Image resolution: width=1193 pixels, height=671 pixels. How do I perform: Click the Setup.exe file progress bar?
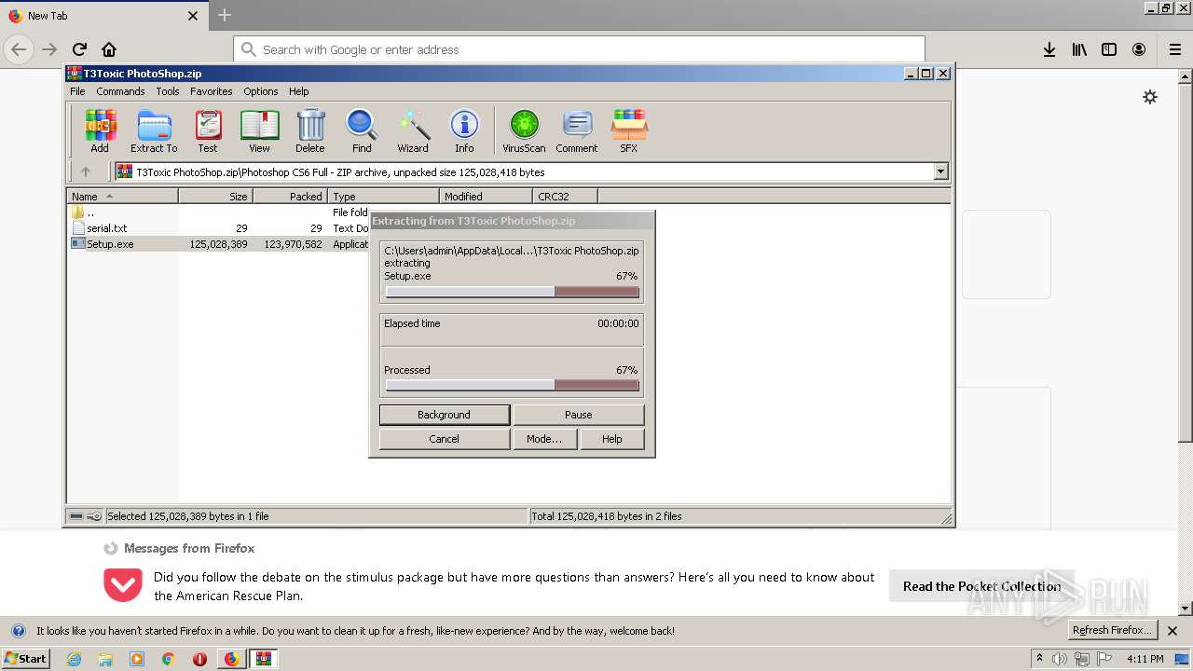(x=513, y=292)
